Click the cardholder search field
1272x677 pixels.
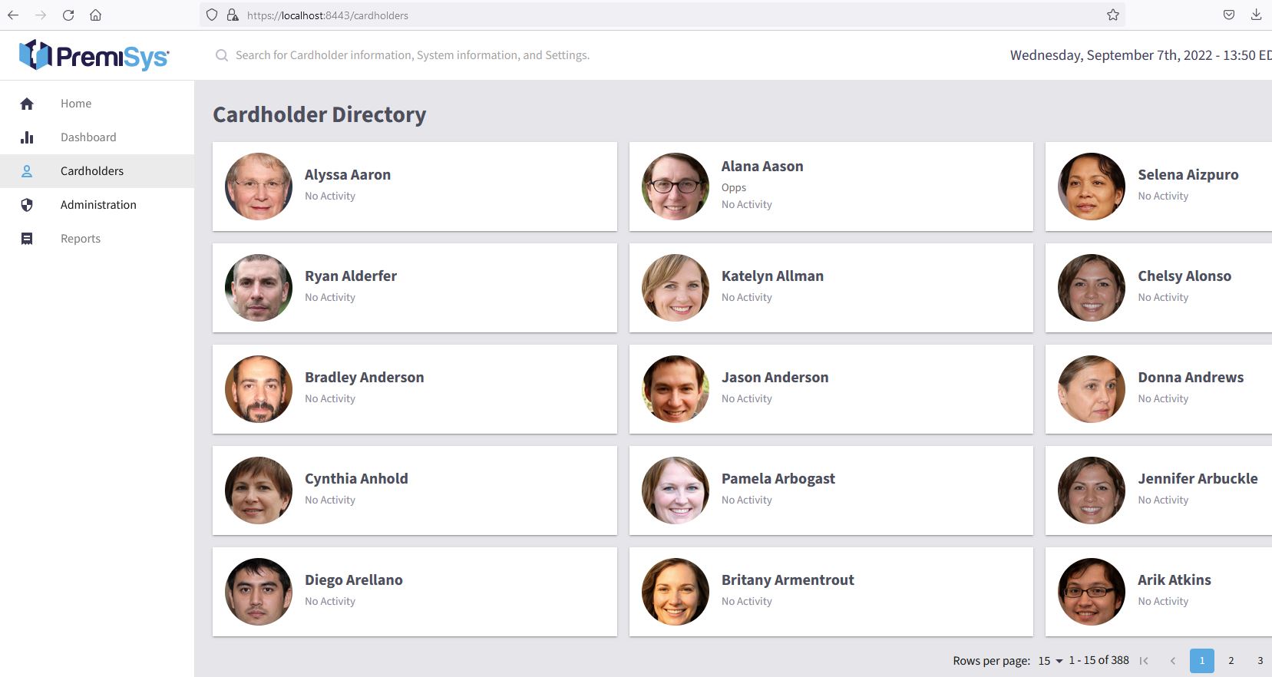pos(412,55)
